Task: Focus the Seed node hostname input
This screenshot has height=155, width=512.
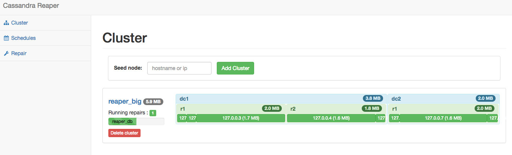Action: pos(179,68)
